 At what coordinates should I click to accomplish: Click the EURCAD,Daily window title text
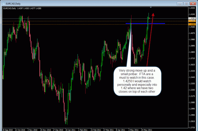point(13,4)
